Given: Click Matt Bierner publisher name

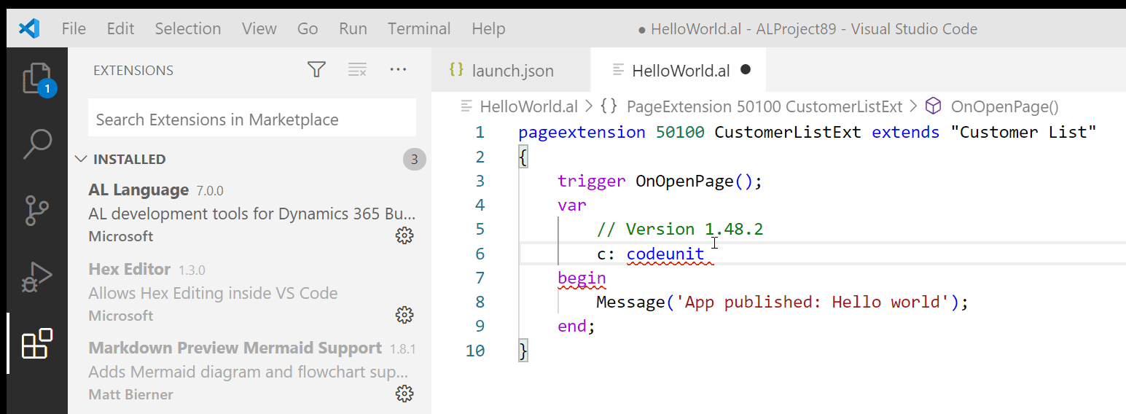Looking at the screenshot, I should (x=131, y=394).
